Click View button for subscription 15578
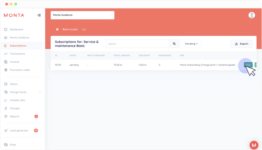262x150 pixels. (x=248, y=65)
